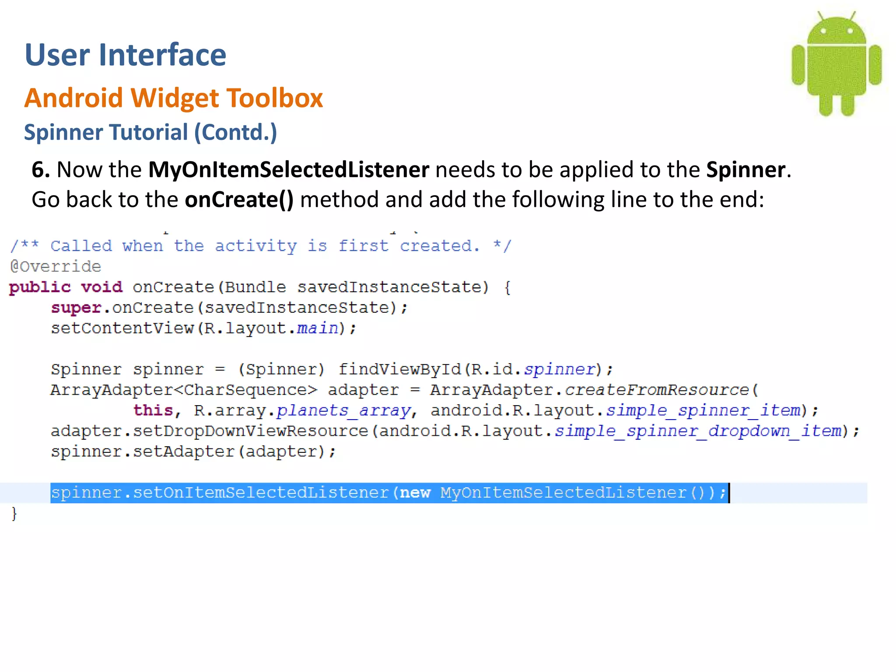Image resolution: width=896 pixels, height=672 pixels.
Task: Click the planets_array identifier
Action: [x=344, y=410]
